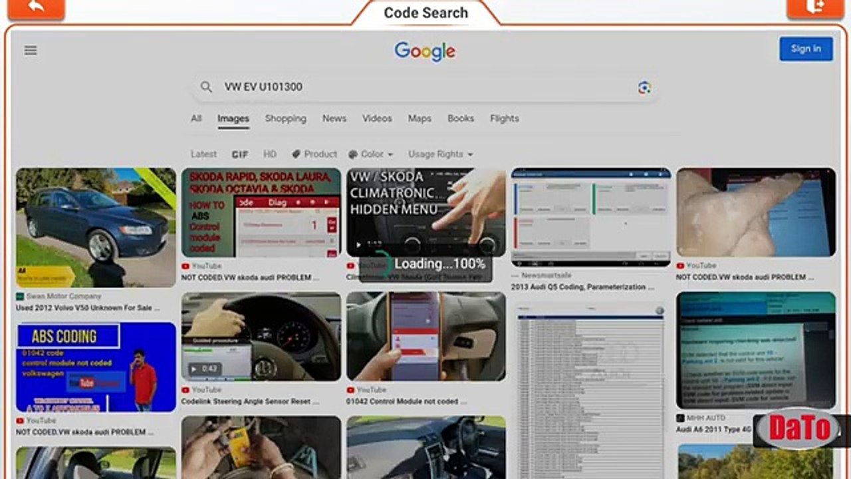The image size is (851, 479).
Task: Open 'Used 2012 Volvo V50 Unknown For Sale' link
Action: click(x=88, y=308)
